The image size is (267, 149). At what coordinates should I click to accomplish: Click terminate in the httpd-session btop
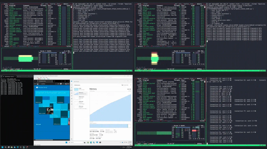point(23,46)
